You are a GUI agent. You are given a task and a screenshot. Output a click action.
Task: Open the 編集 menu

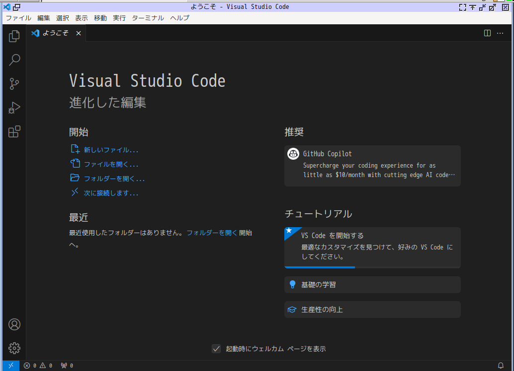pos(44,18)
